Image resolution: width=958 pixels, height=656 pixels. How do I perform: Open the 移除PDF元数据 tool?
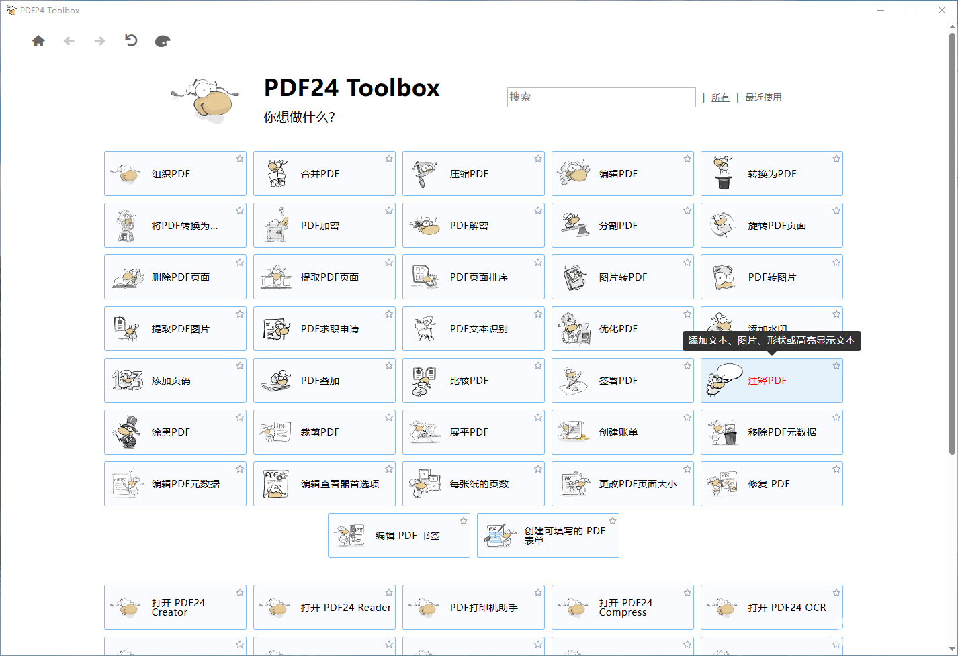(772, 432)
